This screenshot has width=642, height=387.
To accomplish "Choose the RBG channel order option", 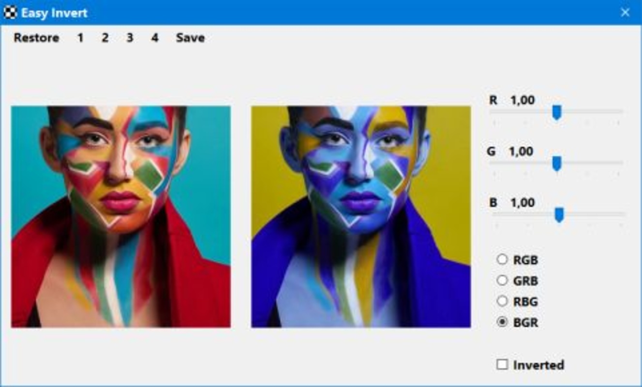I will tap(502, 301).
